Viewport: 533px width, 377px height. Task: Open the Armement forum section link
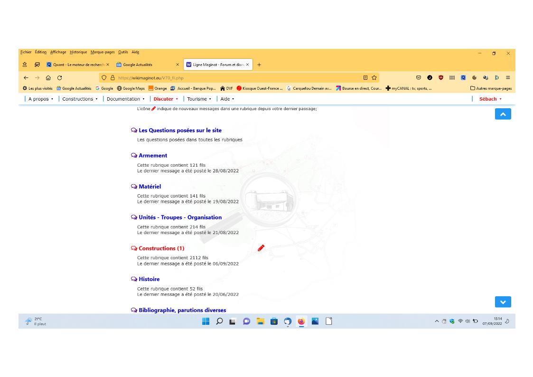[x=153, y=155]
